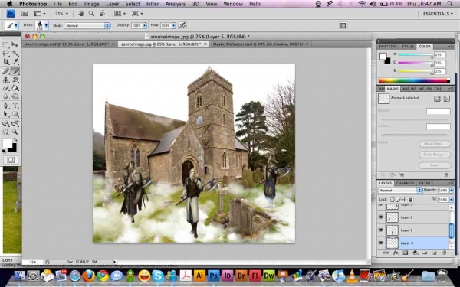
Task: Open the brush preset picker
Action: pyautogui.click(x=46, y=25)
